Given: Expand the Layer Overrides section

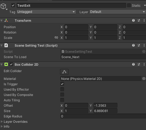Looking at the screenshot, I should (2, 121).
